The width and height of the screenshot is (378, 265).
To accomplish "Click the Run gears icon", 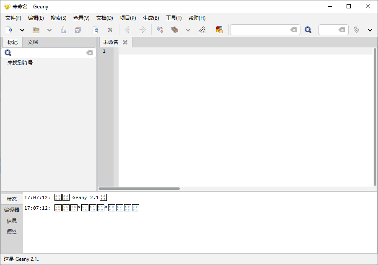I will point(202,30).
